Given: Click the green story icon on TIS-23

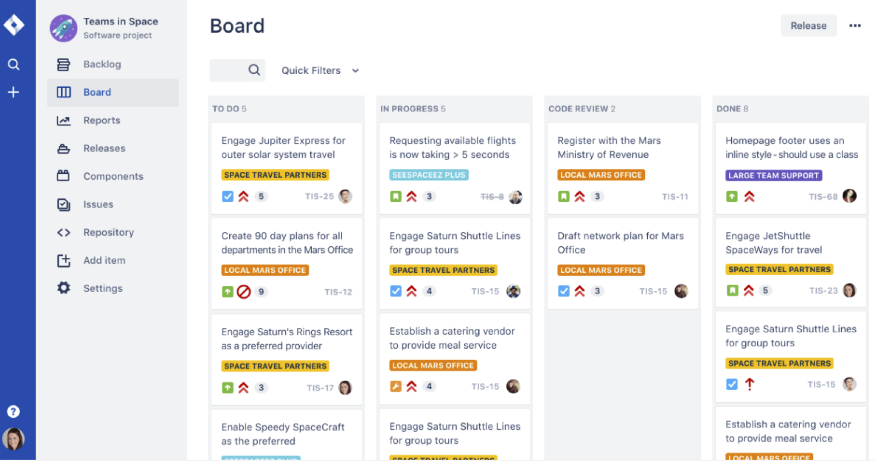Looking at the screenshot, I should [732, 290].
